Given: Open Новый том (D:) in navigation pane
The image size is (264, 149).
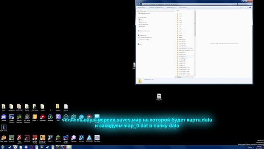Looking at the screenshot, I should [x=144, y=40].
